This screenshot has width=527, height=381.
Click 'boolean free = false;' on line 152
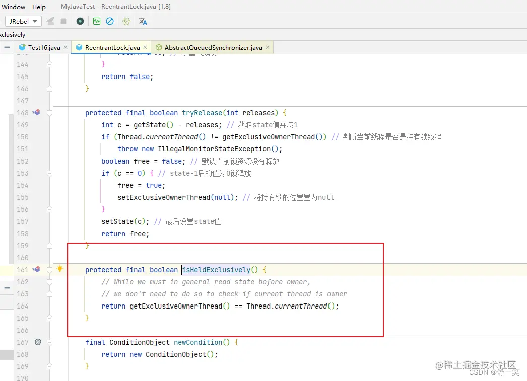pyautogui.click(x=144, y=161)
